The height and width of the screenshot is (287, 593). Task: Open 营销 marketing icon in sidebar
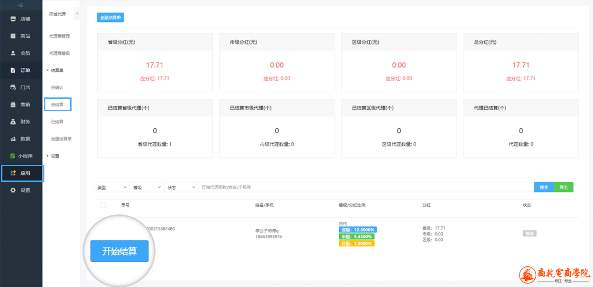click(x=13, y=105)
